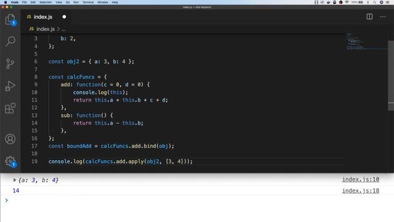Click line number 13 in the gutter
394x222 pixels.
tap(34, 115)
